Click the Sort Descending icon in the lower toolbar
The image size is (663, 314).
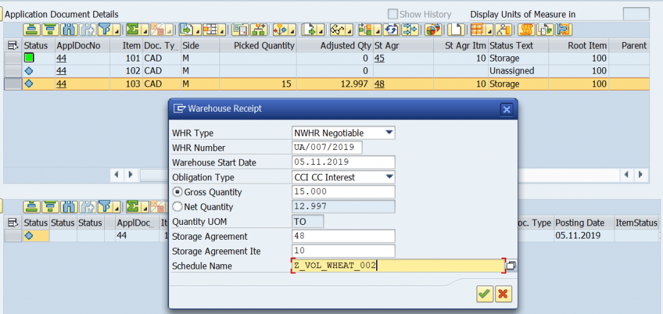pos(51,206)
